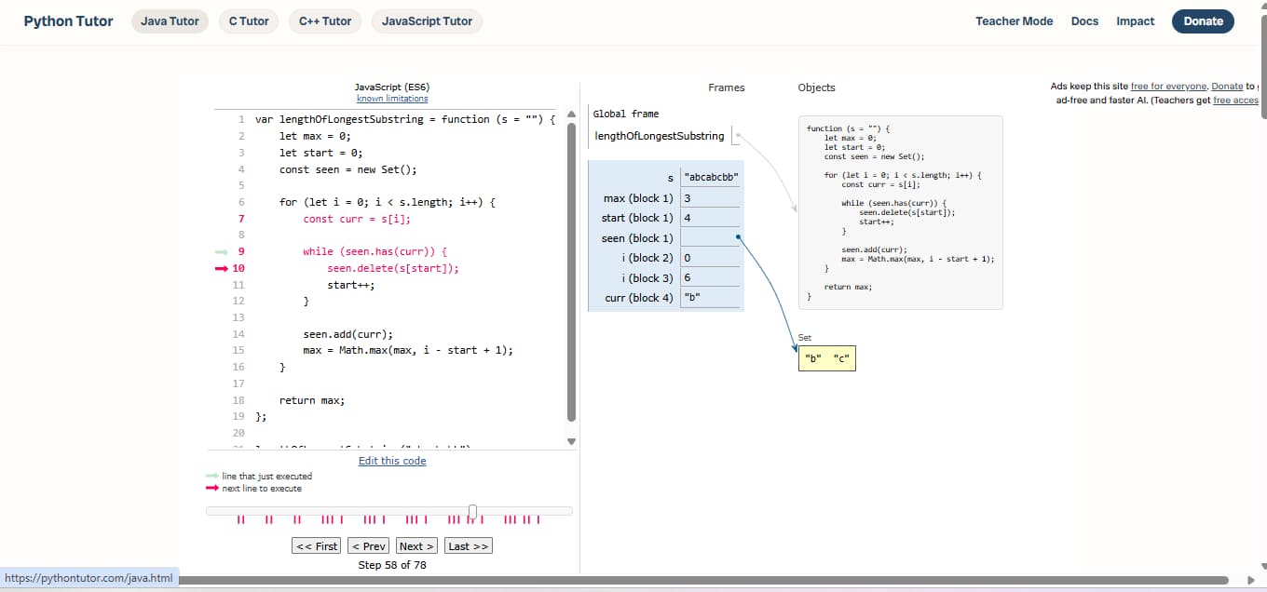This screenshot has height=592, width=1267.
Task: Open Teacher Mode
Action: 1014,21
